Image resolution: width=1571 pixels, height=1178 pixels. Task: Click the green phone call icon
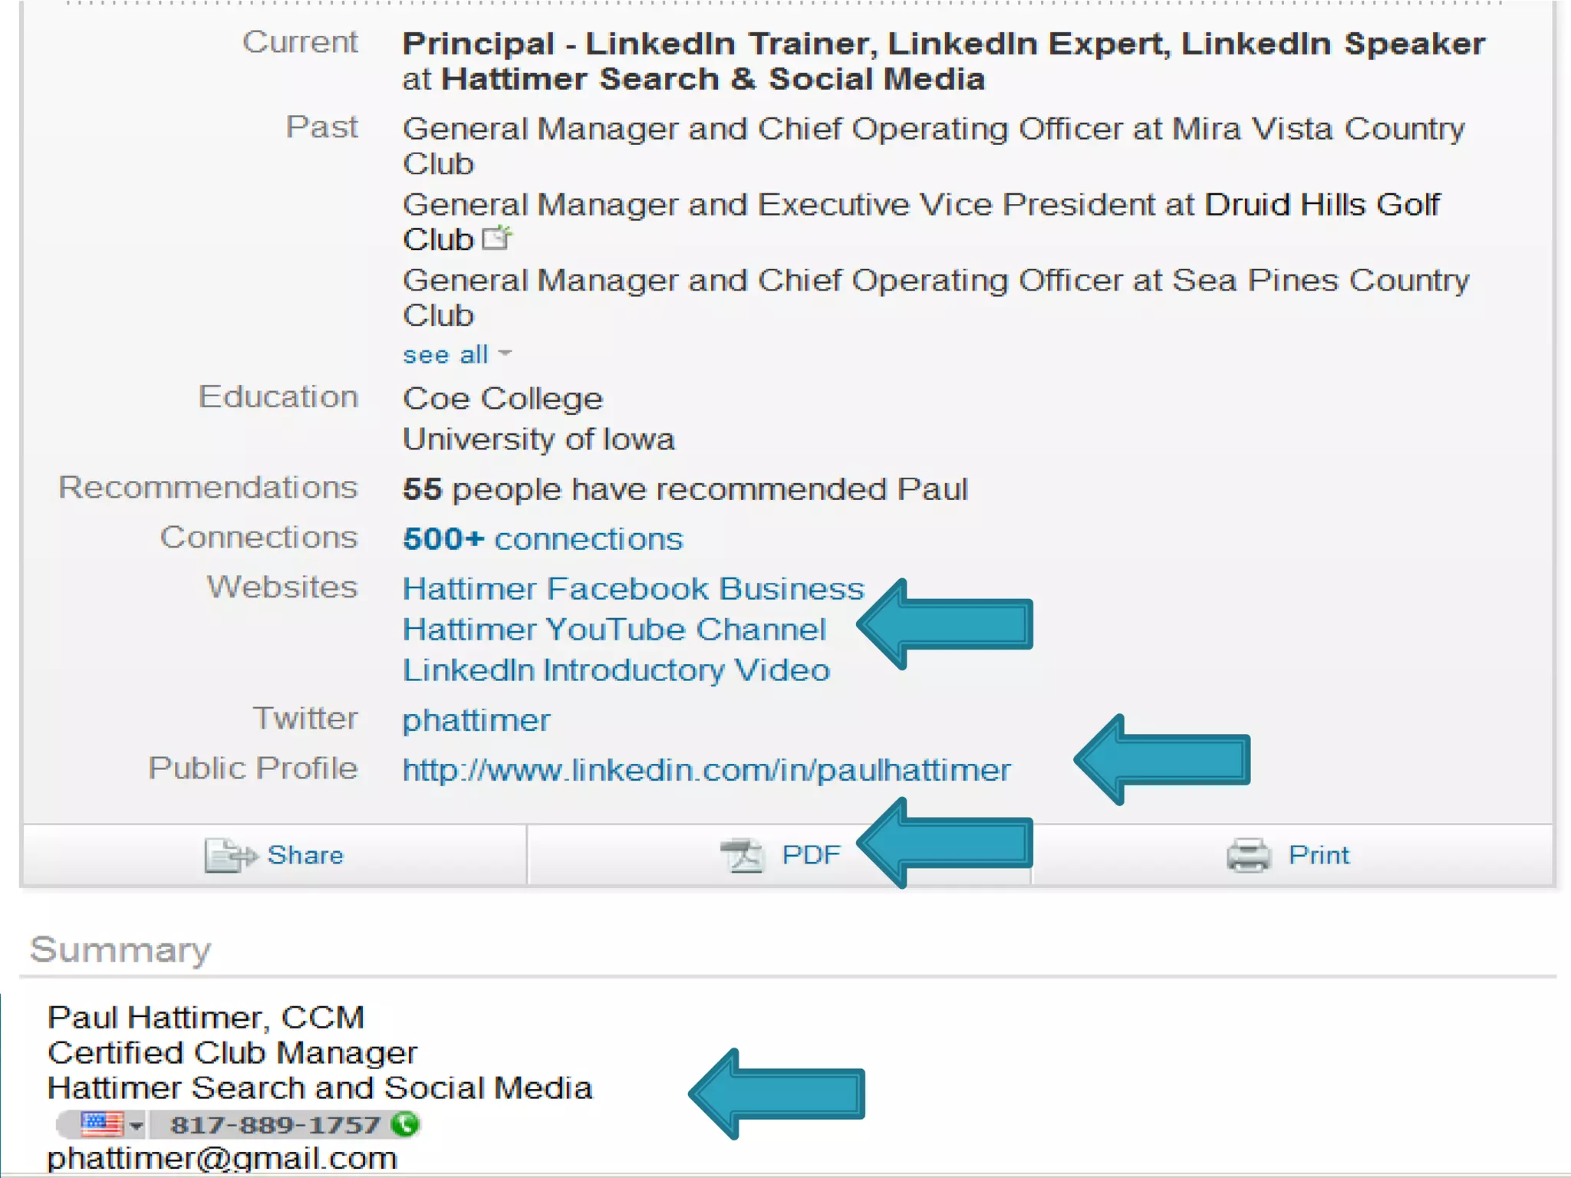click(404, 1124)
